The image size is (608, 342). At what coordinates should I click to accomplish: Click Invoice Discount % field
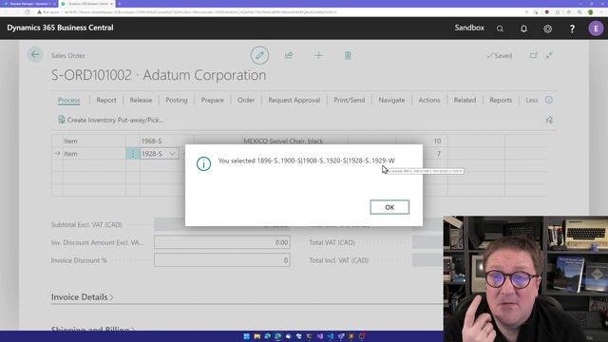pos(221,260)
